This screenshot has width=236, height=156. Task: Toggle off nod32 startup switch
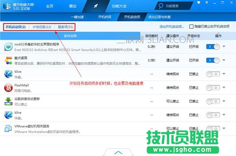pos(213,47)
